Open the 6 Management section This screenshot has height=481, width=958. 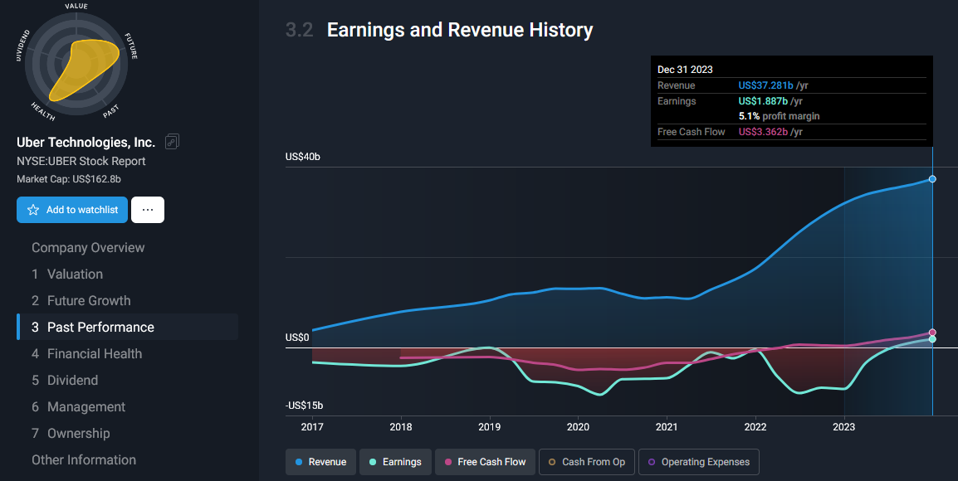[x=78, y=406]
